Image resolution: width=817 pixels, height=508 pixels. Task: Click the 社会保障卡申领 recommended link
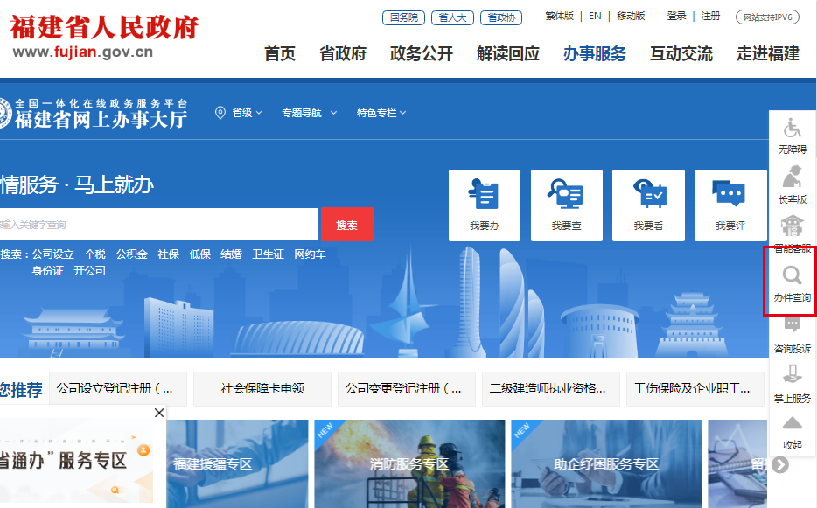[262, 388]
